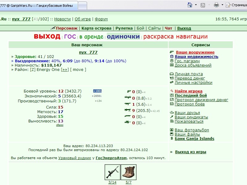Click the building icon beside Ваша недвижимость
The height and width of the screenshot is (185, 247).
pos(172,56)
